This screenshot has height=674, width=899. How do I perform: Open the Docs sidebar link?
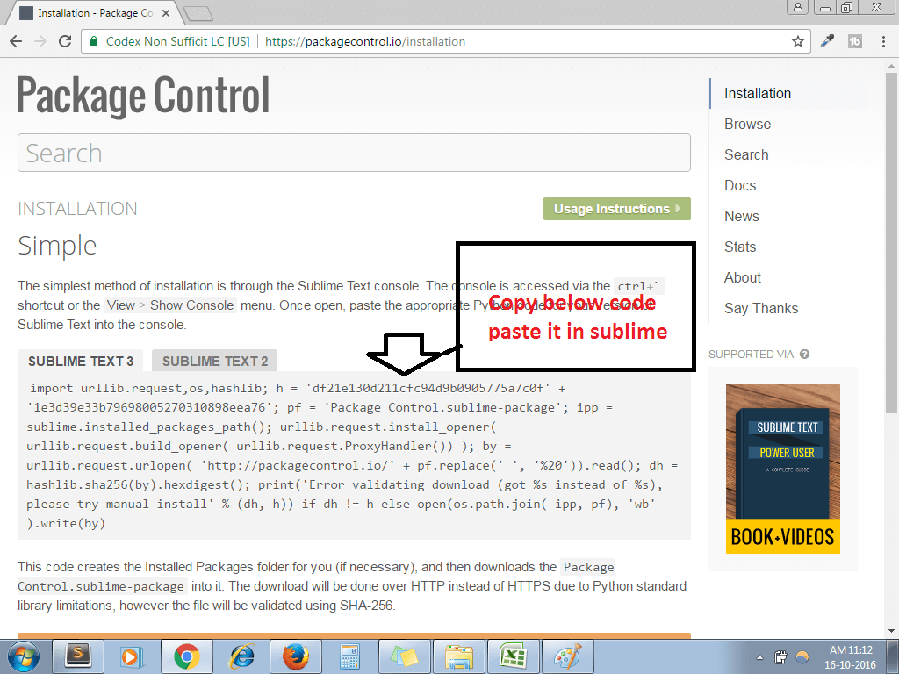740,186
